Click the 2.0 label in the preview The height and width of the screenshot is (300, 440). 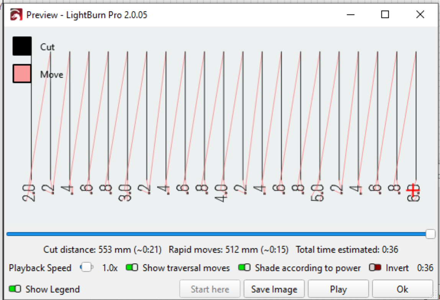coord(31,193)
